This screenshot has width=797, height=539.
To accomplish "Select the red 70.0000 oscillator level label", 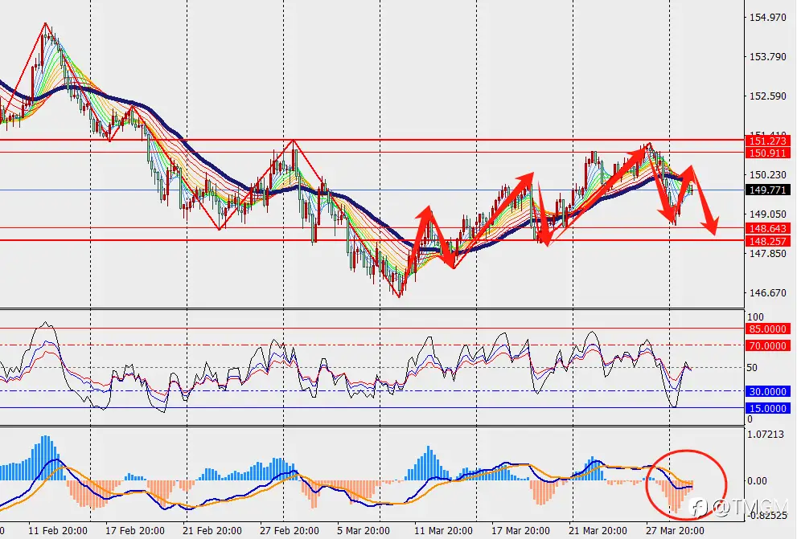I will pyautogui.click(x=768, y=345).
